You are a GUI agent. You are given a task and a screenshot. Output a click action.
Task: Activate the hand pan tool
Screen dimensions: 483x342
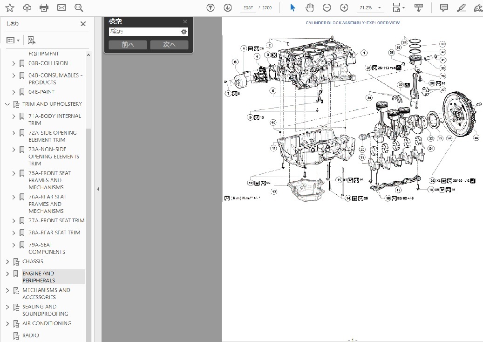click(x=310, y=8)
